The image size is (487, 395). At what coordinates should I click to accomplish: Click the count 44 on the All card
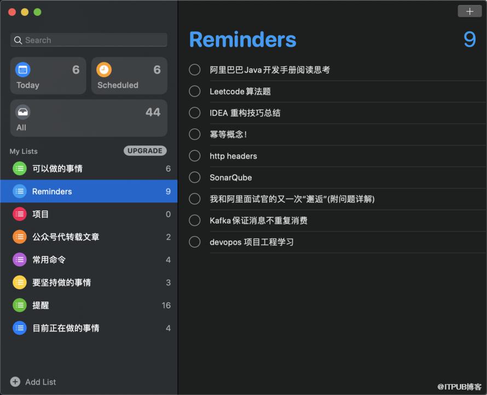153,112
